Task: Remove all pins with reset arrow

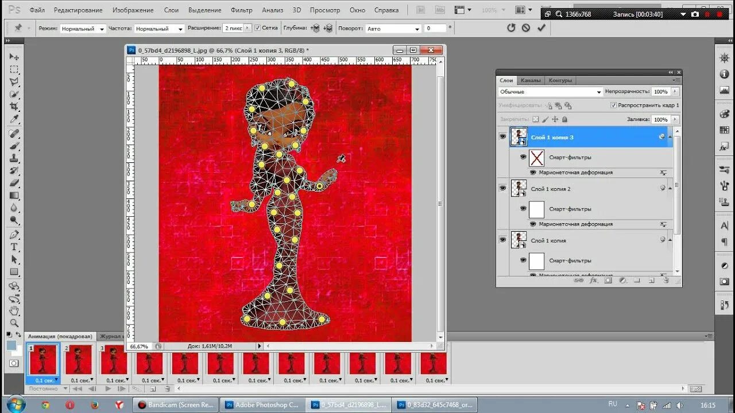Action: (x=511, y=28)
